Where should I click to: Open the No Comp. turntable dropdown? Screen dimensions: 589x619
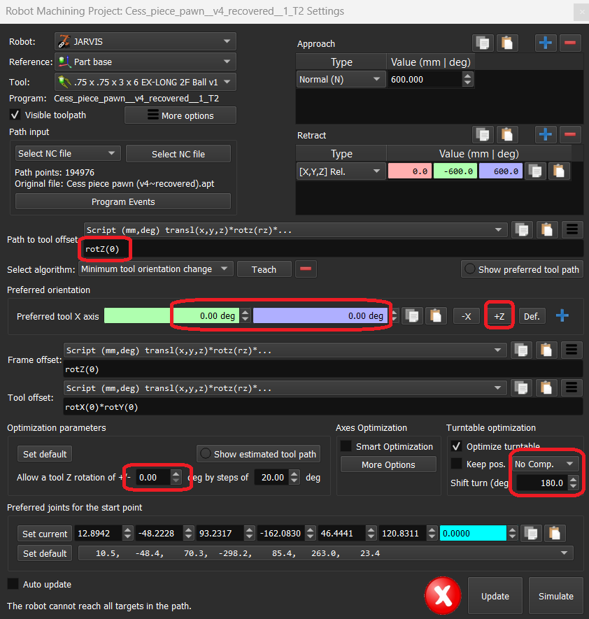544,464
